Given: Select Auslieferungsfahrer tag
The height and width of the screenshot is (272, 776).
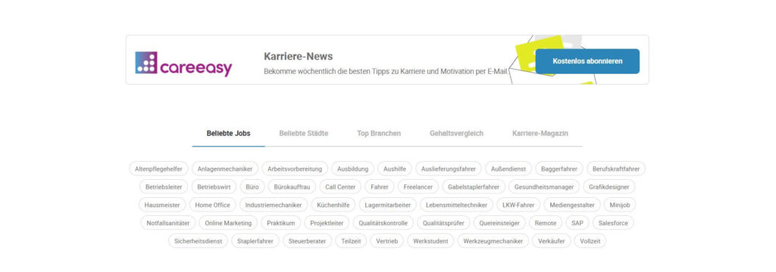Looking at the screenshot, I should coord(449,168).
